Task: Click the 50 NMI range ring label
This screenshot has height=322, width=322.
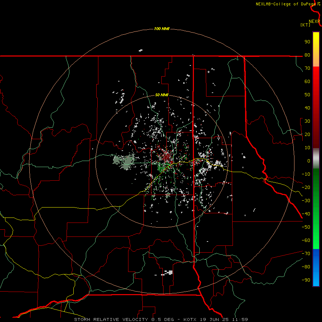Action: [x=162, y=95]
